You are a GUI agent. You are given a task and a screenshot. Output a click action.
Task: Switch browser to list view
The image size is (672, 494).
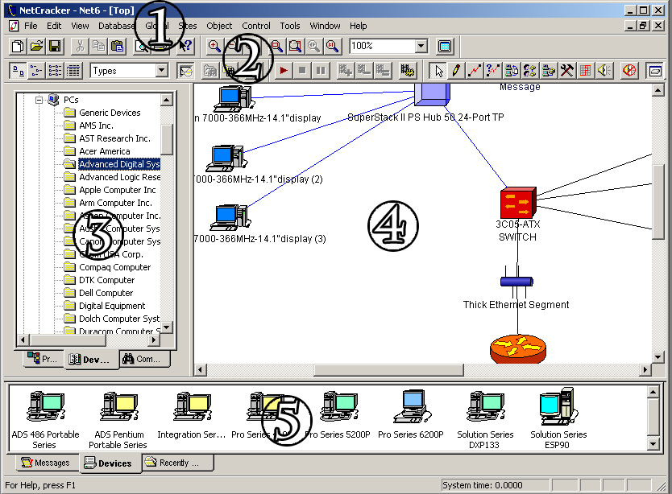point(55,70)
